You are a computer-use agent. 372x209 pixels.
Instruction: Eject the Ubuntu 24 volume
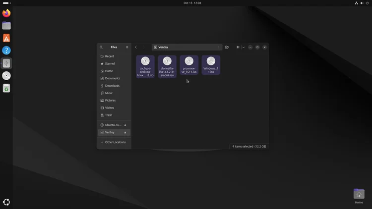click(x=125, y=125)
